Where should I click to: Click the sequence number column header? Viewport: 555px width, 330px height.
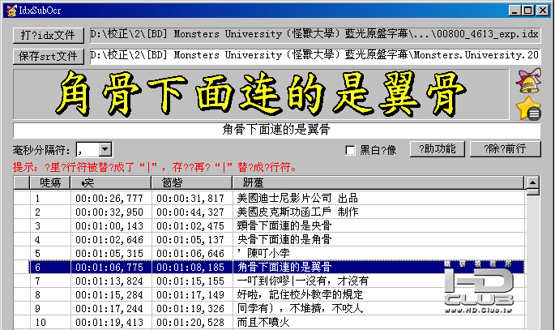50,182
